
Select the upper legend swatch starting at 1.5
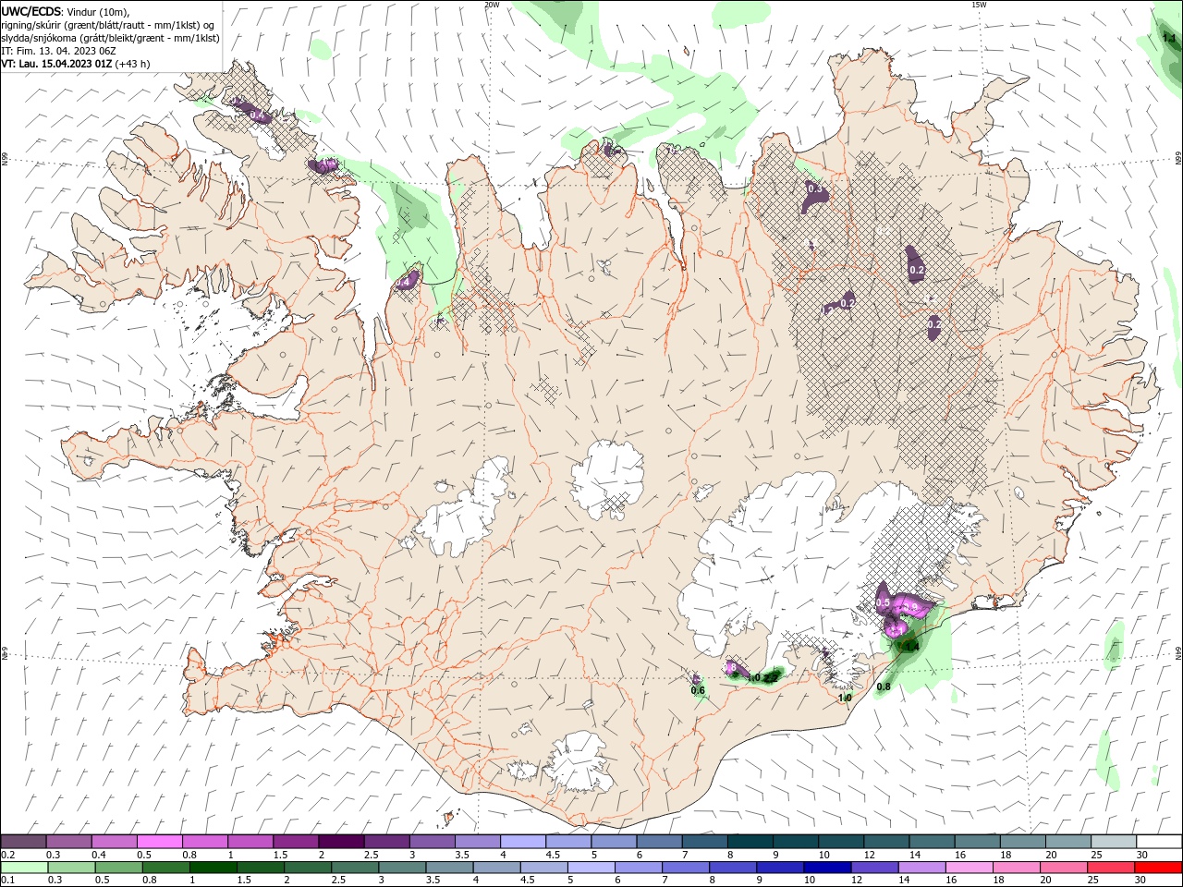click(x=296, y=841)
